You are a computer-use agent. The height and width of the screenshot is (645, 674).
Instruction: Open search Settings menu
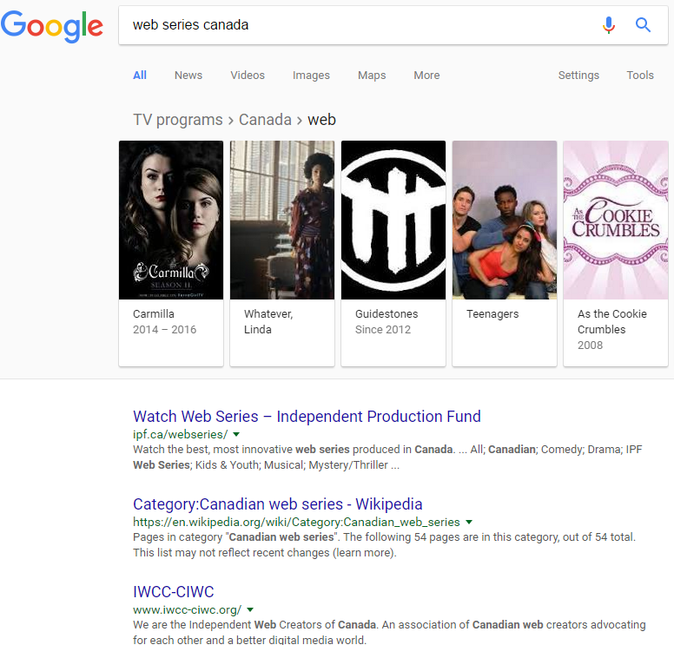[578, 76]
